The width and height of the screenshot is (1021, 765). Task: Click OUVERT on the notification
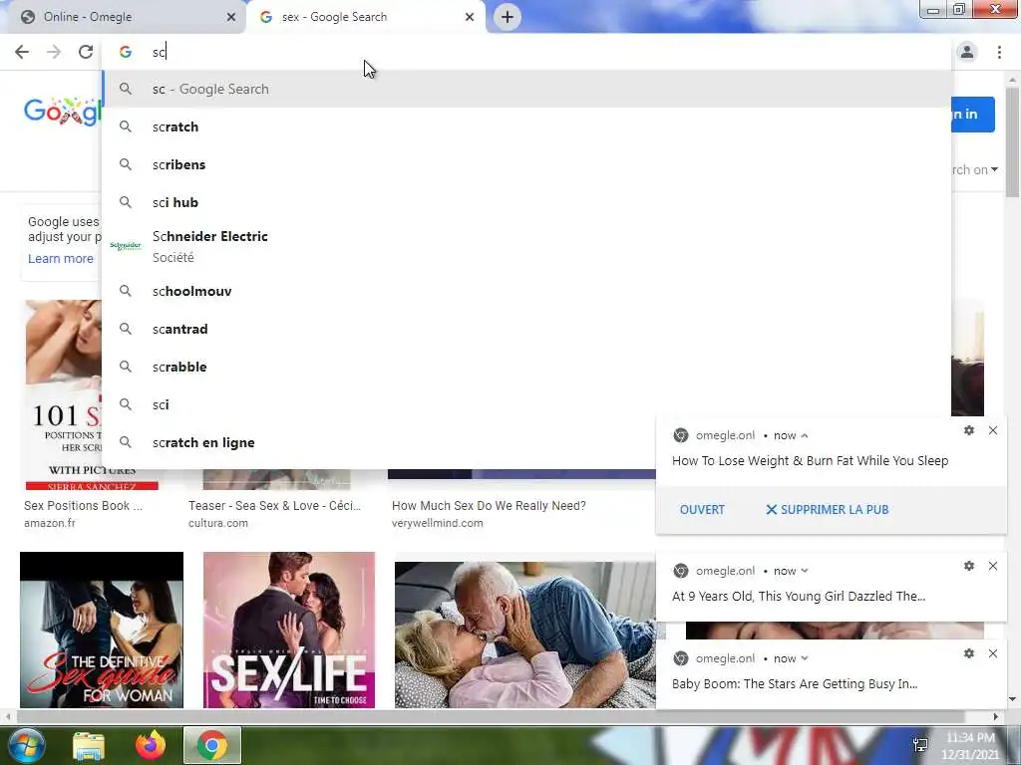tap(702, 509)
